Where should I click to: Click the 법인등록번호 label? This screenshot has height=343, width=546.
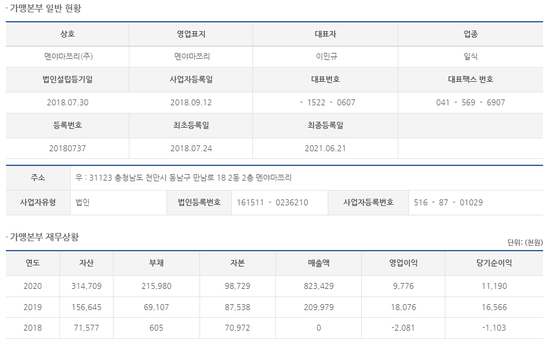point(199,202)
